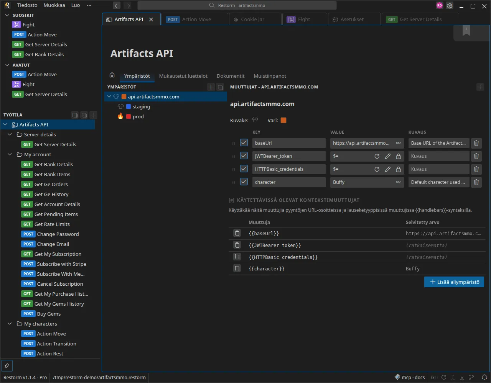
Task: Click the lock icon on HTTPBasic_credentials
Action: [399, 169]
